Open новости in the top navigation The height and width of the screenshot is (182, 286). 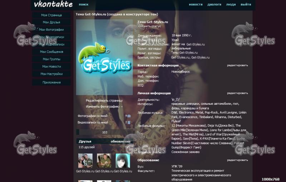point(196,5)
